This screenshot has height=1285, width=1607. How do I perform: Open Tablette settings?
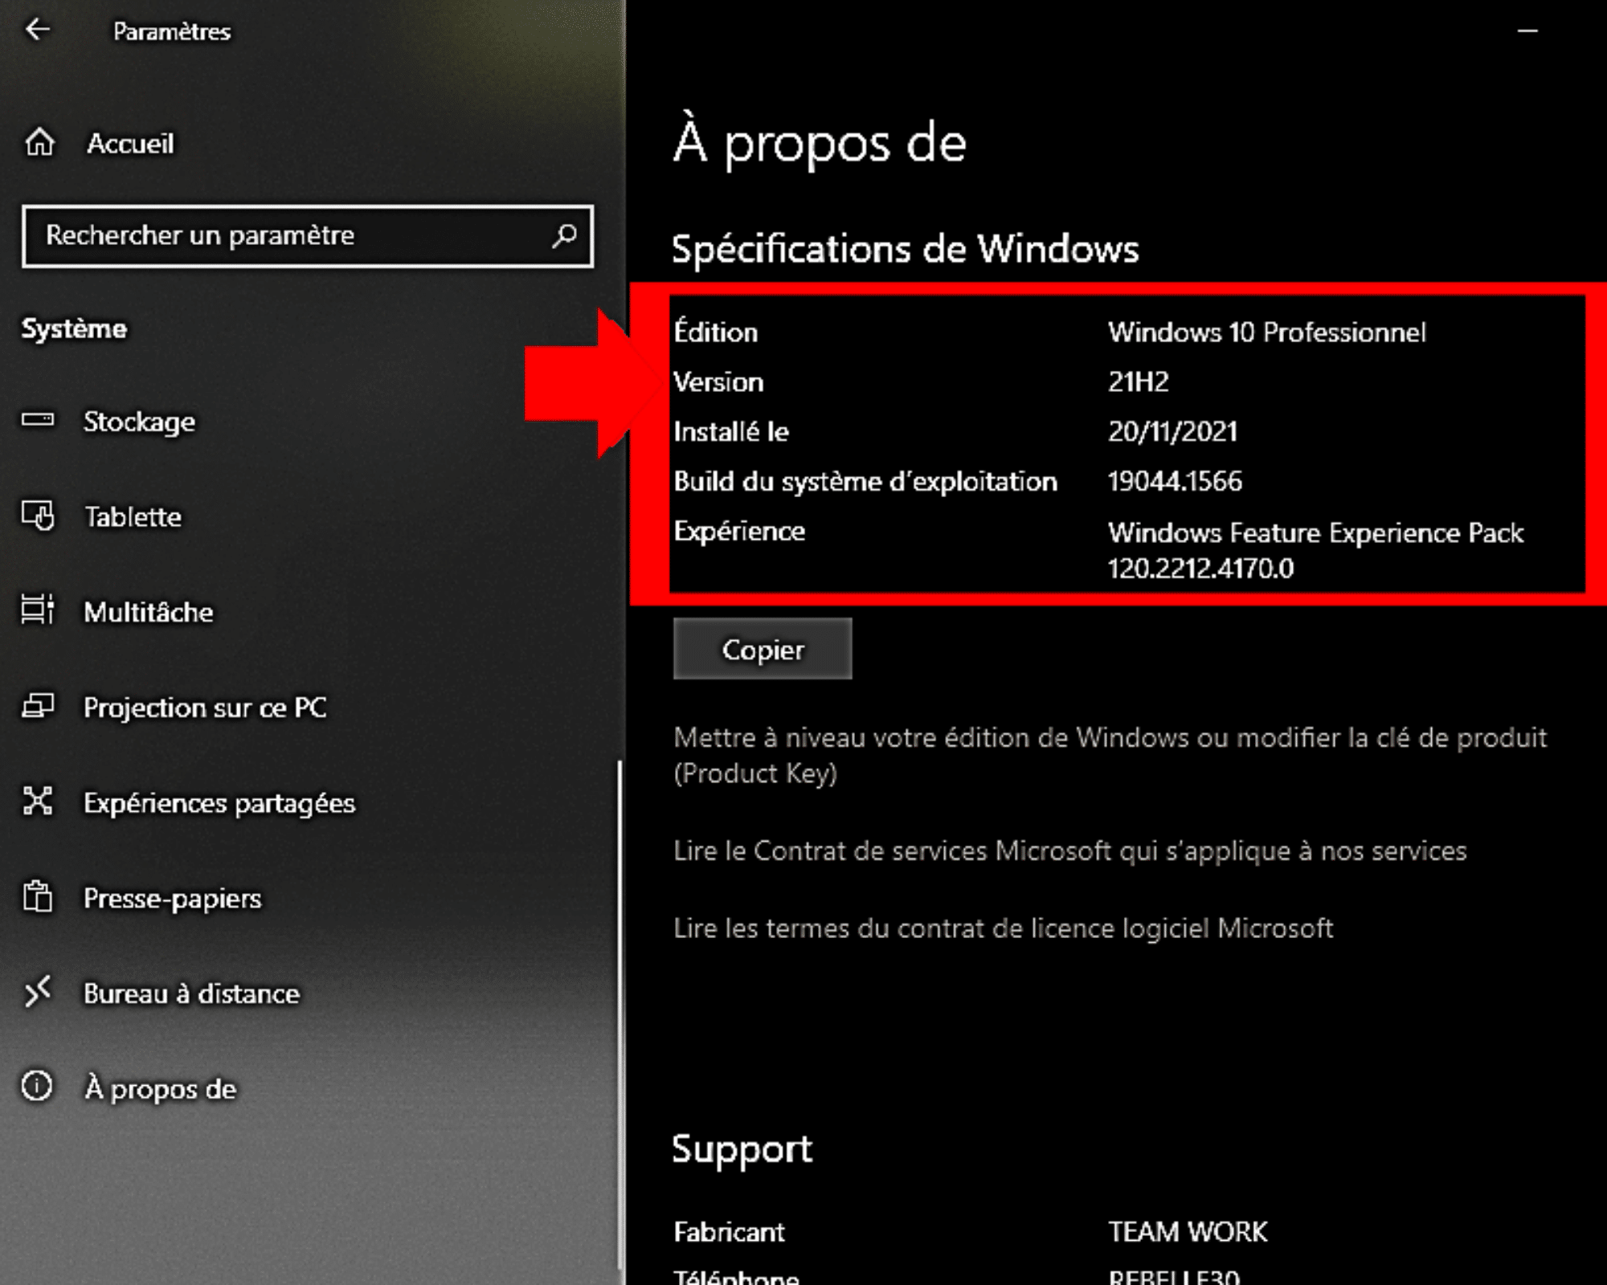133,516
